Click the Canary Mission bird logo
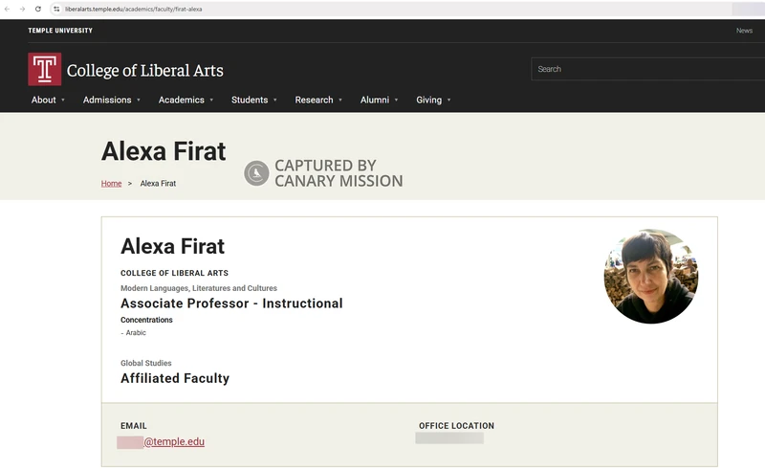Screen dimensions: 765x471 click(256, 173)
